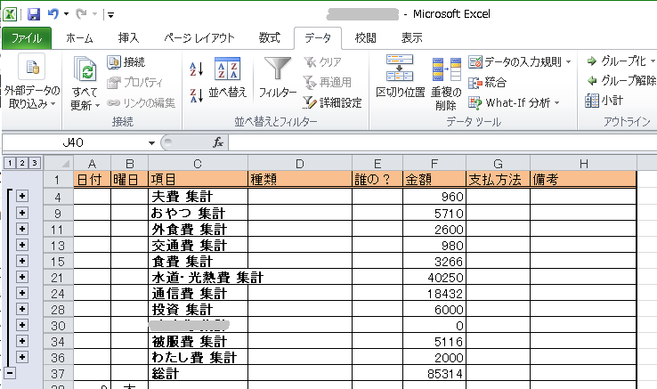
Task: Expand the 夫費 集計 group
Action: click(22, 196)
